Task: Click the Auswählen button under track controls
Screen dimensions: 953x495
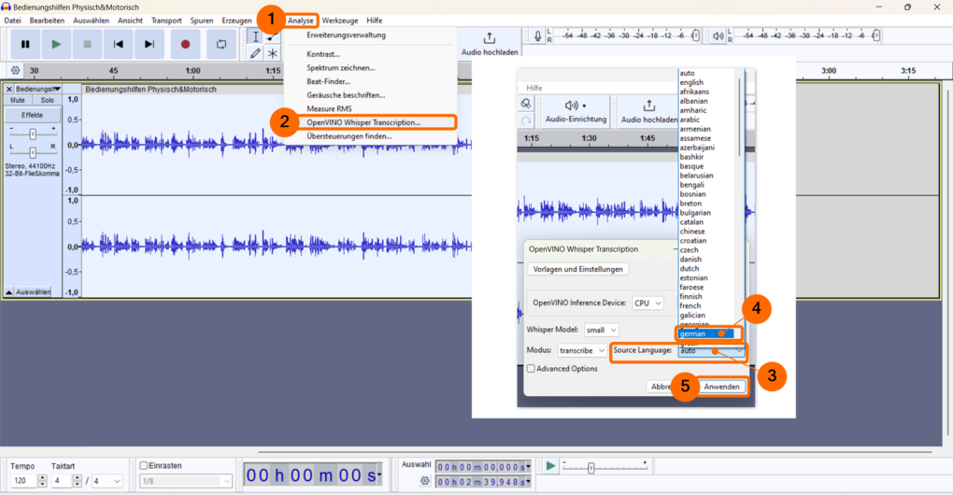Action: pos(34,292)
